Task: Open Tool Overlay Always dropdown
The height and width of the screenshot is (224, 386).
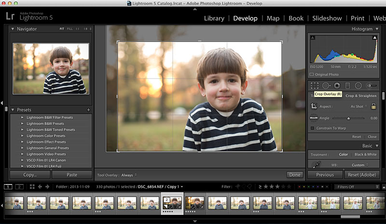Action: click(x=129, y=175)
